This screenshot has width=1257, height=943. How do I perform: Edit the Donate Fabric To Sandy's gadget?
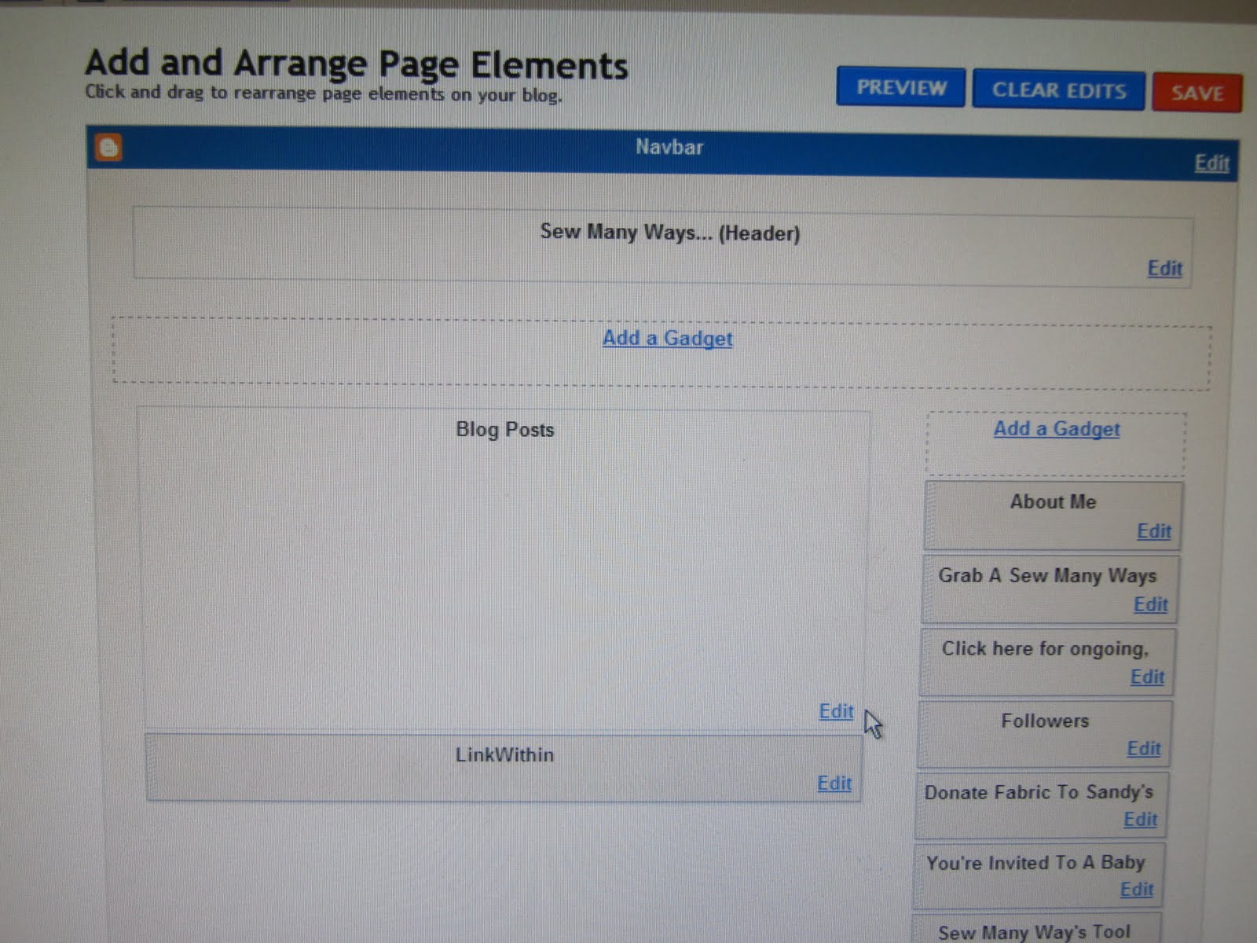(x=1140, y=820)
